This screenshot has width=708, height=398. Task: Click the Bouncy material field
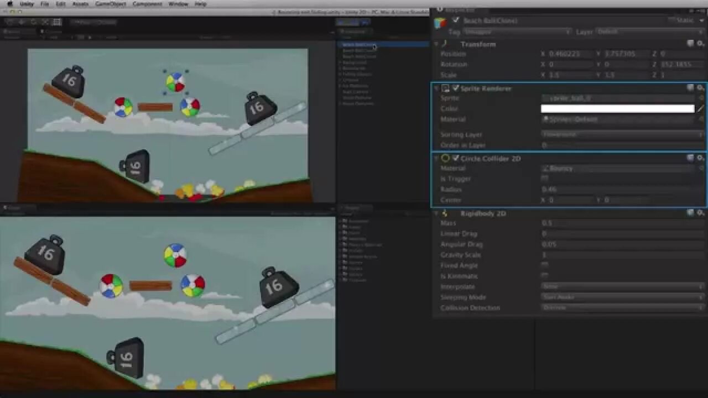point(618,169)
